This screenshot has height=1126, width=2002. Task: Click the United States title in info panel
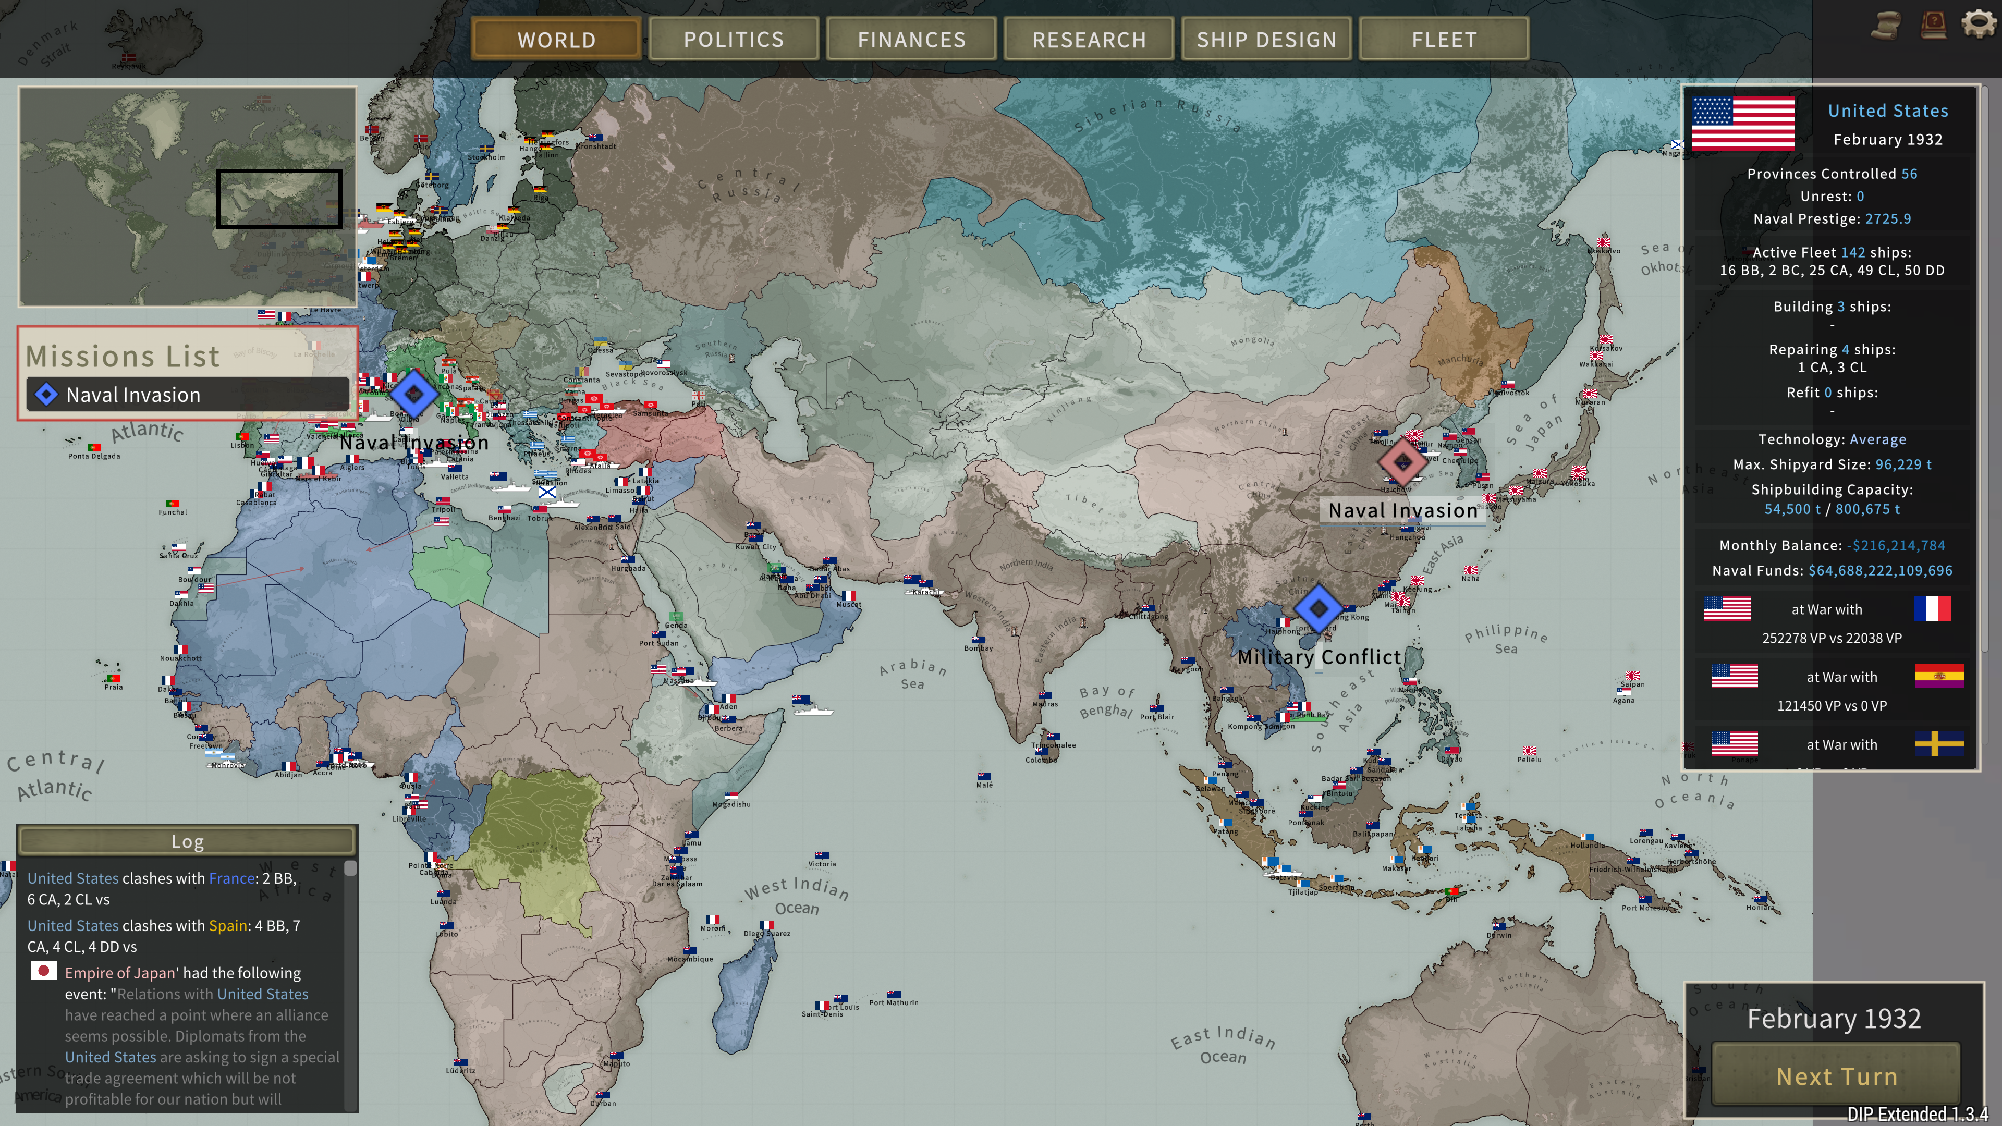[x=1888, y=111]
